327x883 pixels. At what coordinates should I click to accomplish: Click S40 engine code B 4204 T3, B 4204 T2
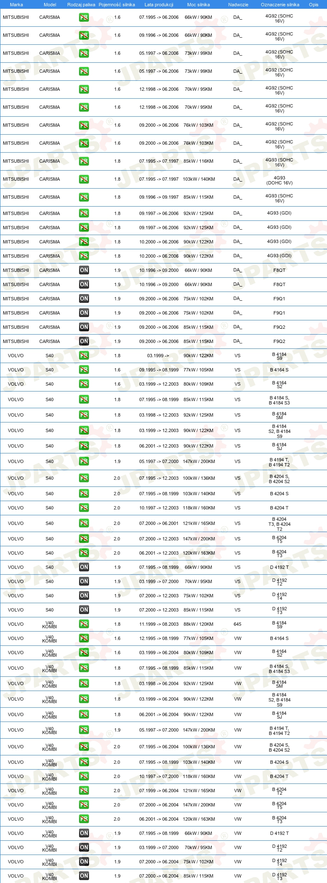click(x=279, y=524)
